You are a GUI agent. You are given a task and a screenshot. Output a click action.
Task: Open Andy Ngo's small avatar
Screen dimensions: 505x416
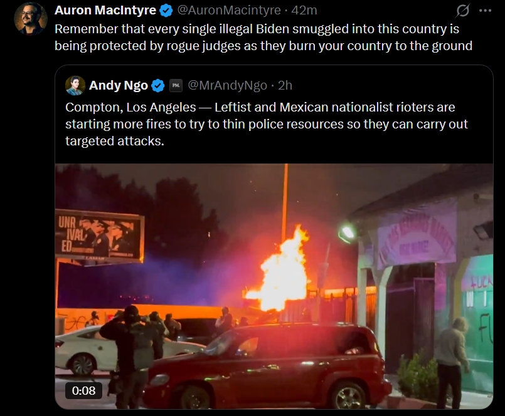click(75, 86)
